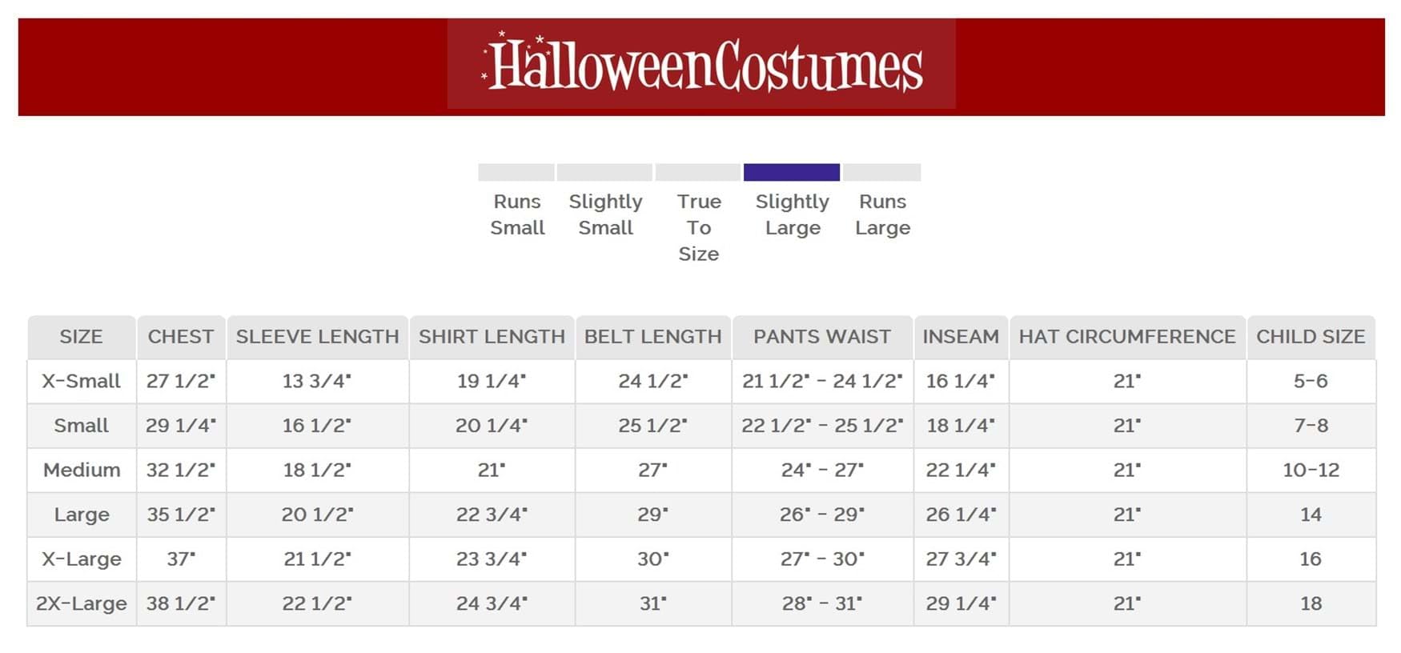
Task: Click the HalloweenCostumes logo
Action: 701,65
